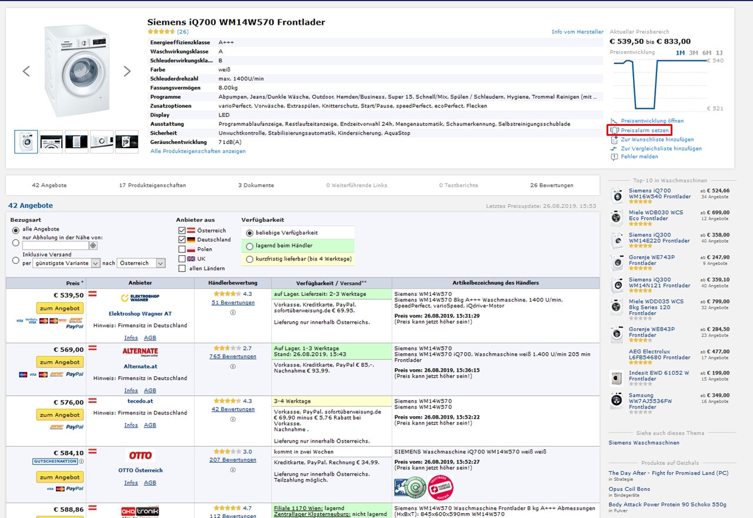Click Indesit EWD 61052 thumbnail in Top-10
Viewport: 753px width, 518px height.
617,377
